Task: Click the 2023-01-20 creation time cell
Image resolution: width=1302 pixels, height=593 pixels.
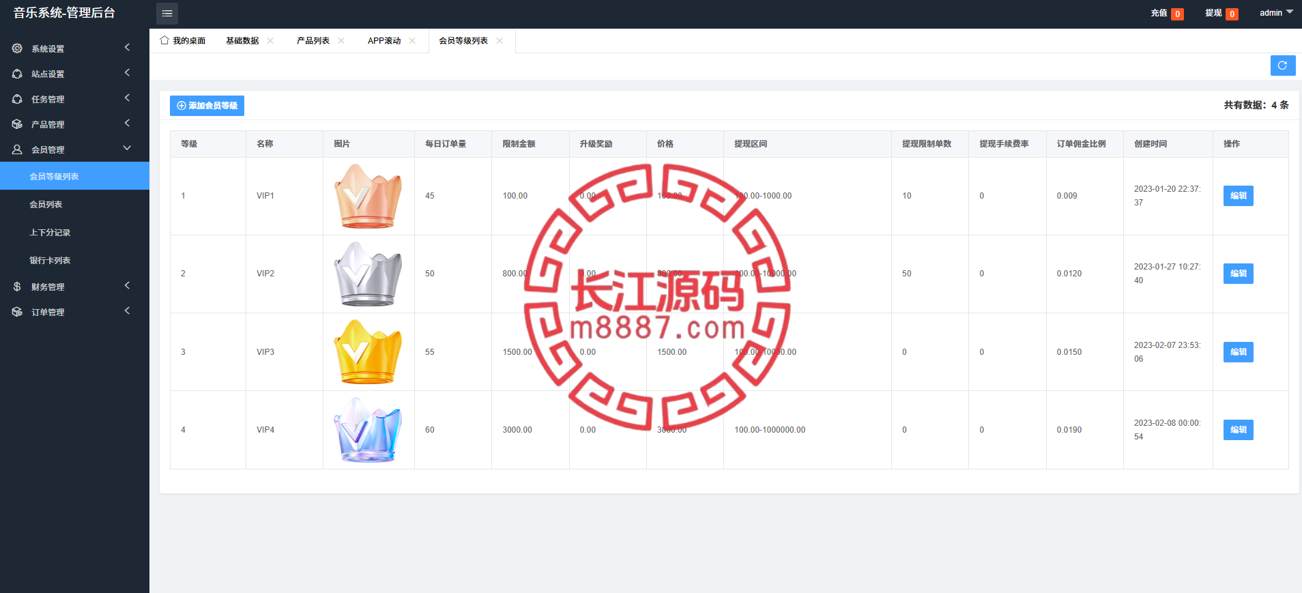Action: [x=1168, y=196]
